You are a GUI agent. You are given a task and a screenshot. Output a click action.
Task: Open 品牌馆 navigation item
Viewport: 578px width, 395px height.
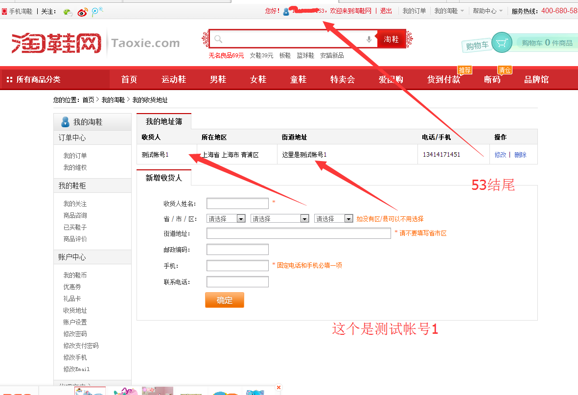click(536, 79)
